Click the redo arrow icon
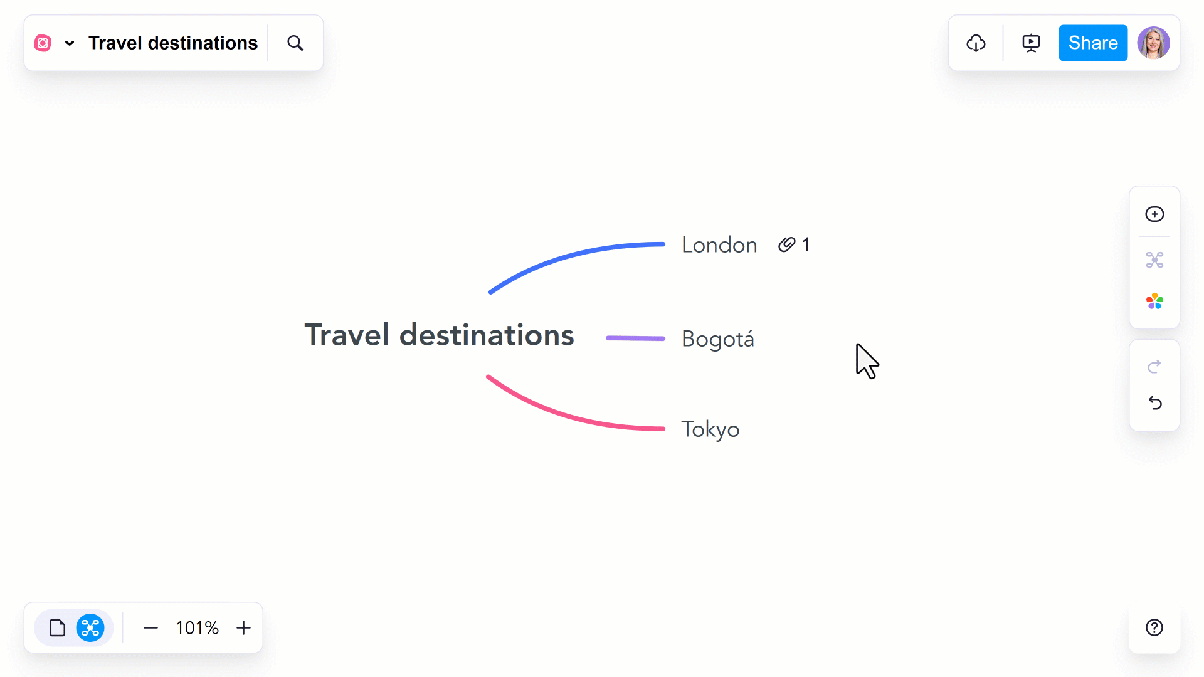The height and width of the screenshot is (677, 1204). click(1154, 367)
